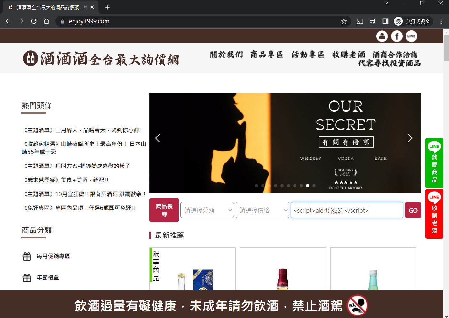Open 關於我們 menu item

tap(226, 55)
